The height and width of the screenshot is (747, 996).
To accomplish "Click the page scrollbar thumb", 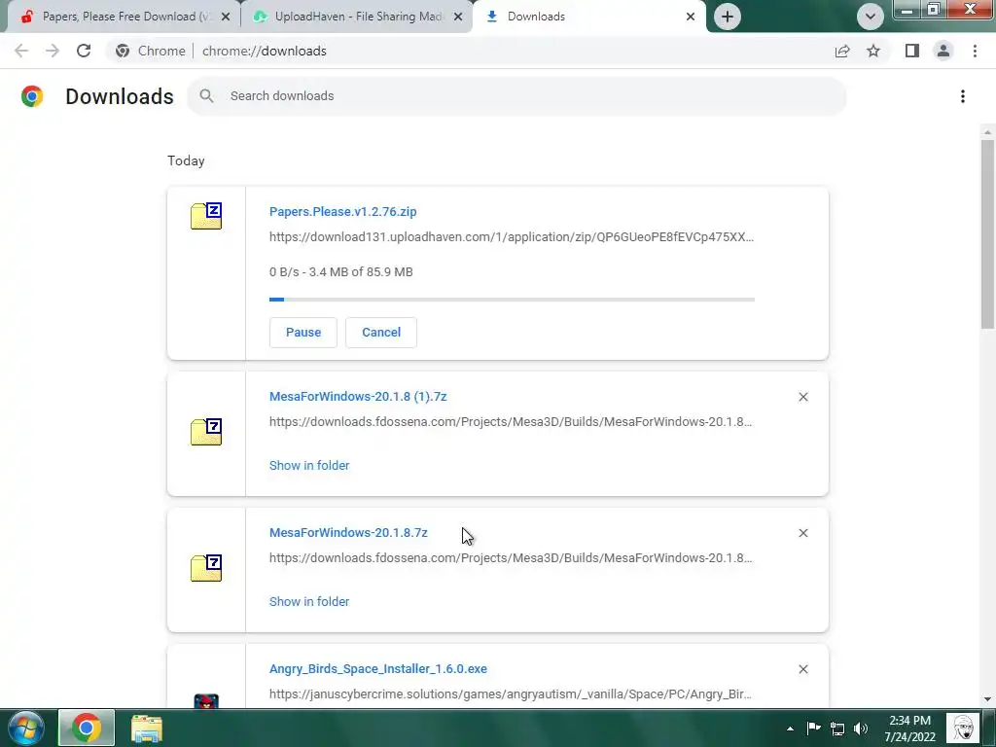I will (987, 233).
